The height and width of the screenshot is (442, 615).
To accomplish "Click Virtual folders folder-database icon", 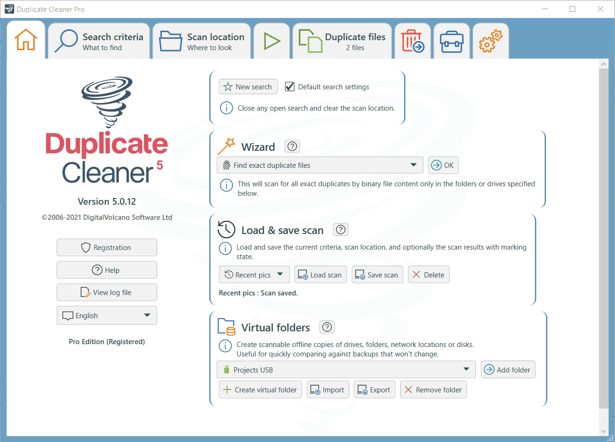I will pos(226,327).
